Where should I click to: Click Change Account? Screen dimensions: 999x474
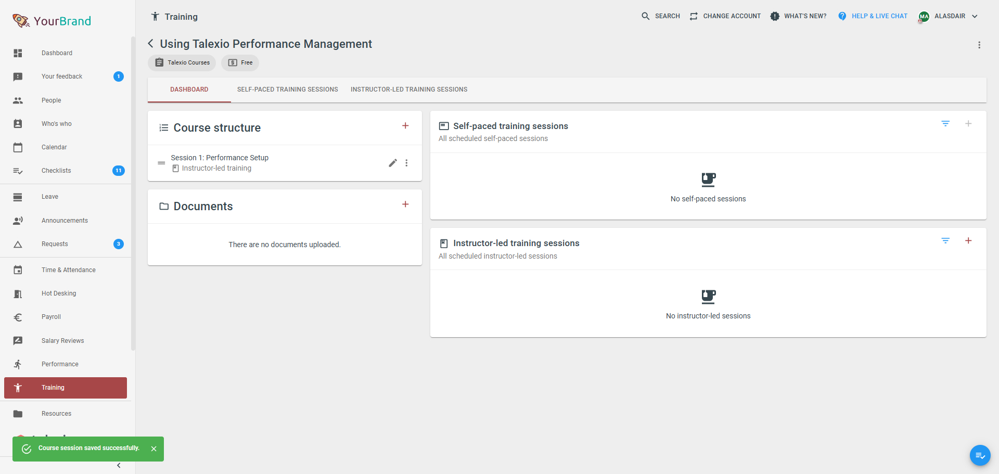click(725, 16)
